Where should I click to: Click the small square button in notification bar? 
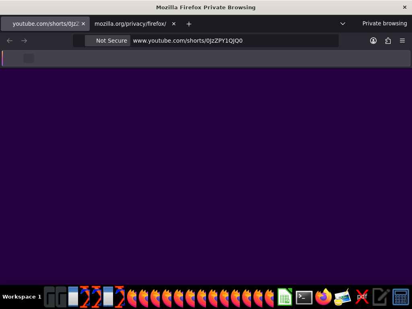29,58
